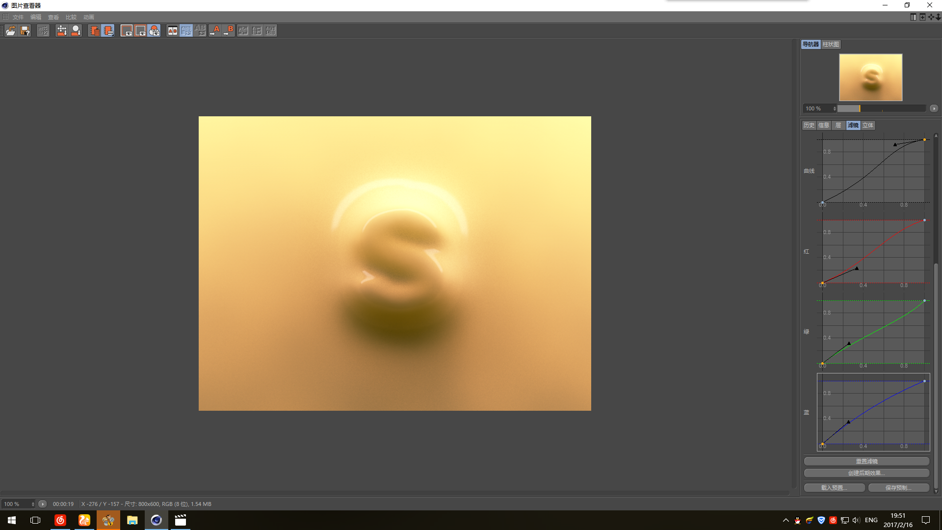Click the grid with down-arrow toolbar icon
Screen dimensions: 942x530
pyautogui.click(x=62, y=30)
